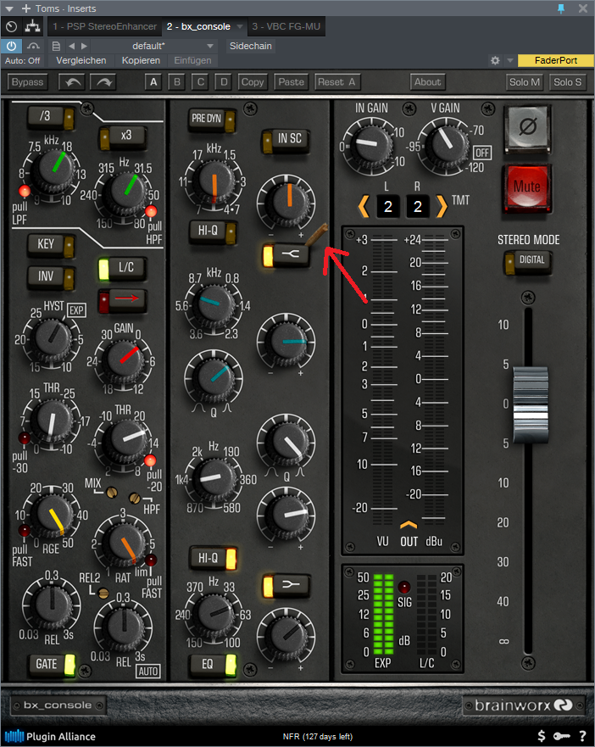Open the About button
595x747 pixels.
(427, 82)
